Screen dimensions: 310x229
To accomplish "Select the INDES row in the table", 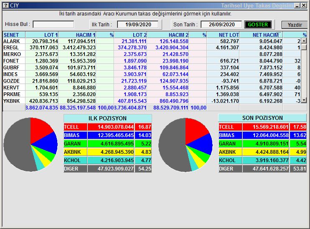I will (152, 74).
